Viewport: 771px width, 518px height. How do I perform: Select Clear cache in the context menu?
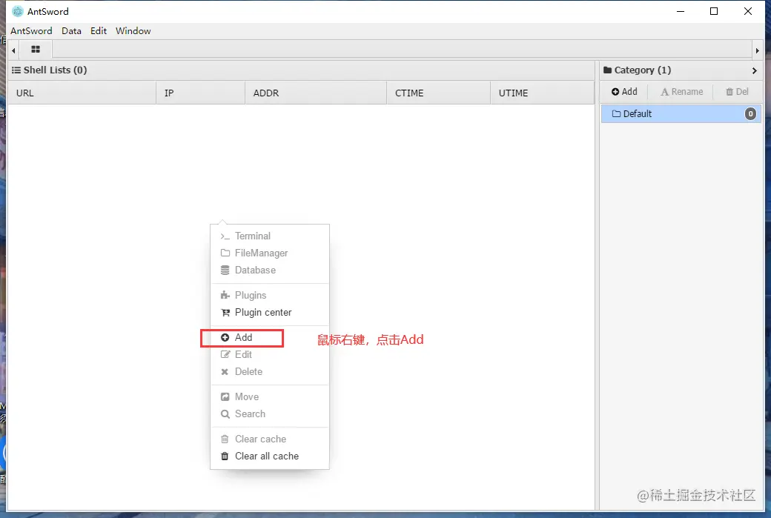tap(269, 439)
